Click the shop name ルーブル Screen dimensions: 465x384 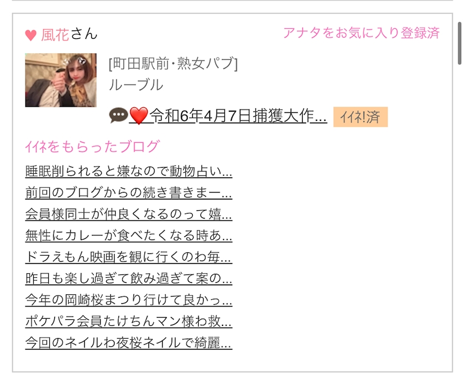pos(136,85)
